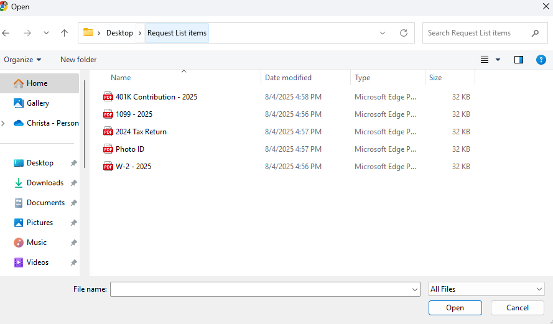The width and height of the screenshot is (553, 324).
Task: Select Home in navigation pane
Action: [x=40, y=83]
